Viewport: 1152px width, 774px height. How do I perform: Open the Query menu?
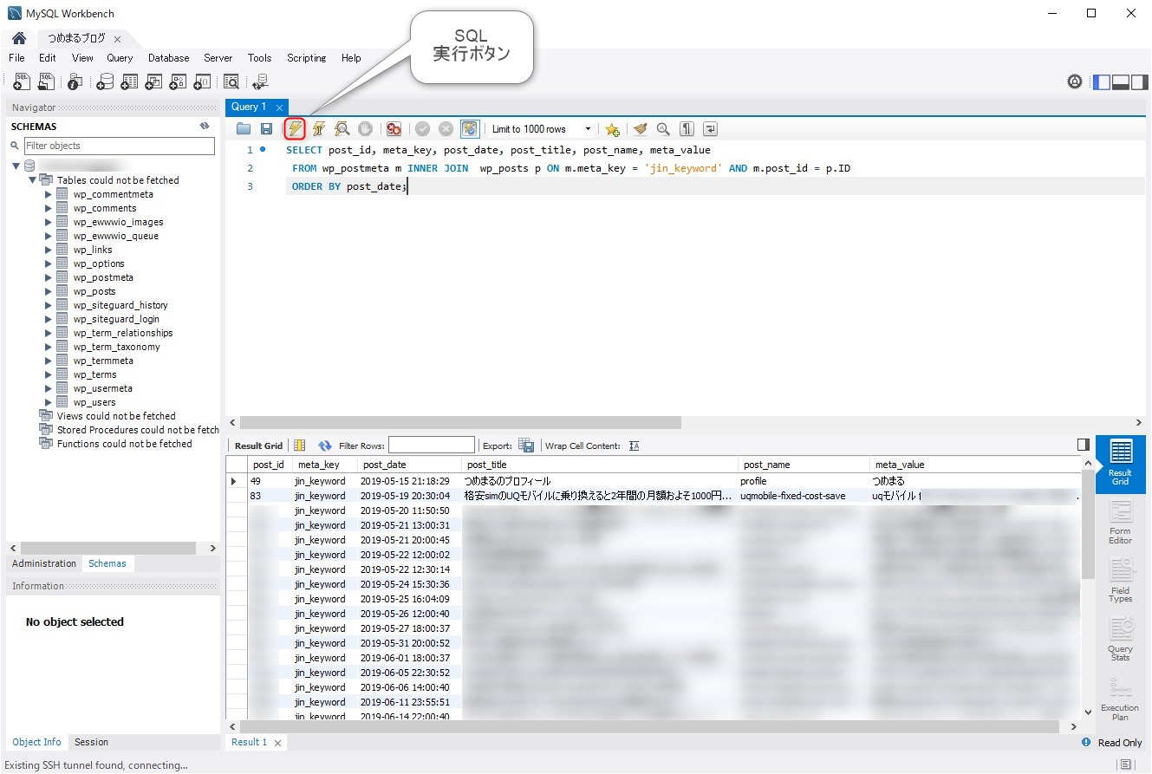coord(120,58)
